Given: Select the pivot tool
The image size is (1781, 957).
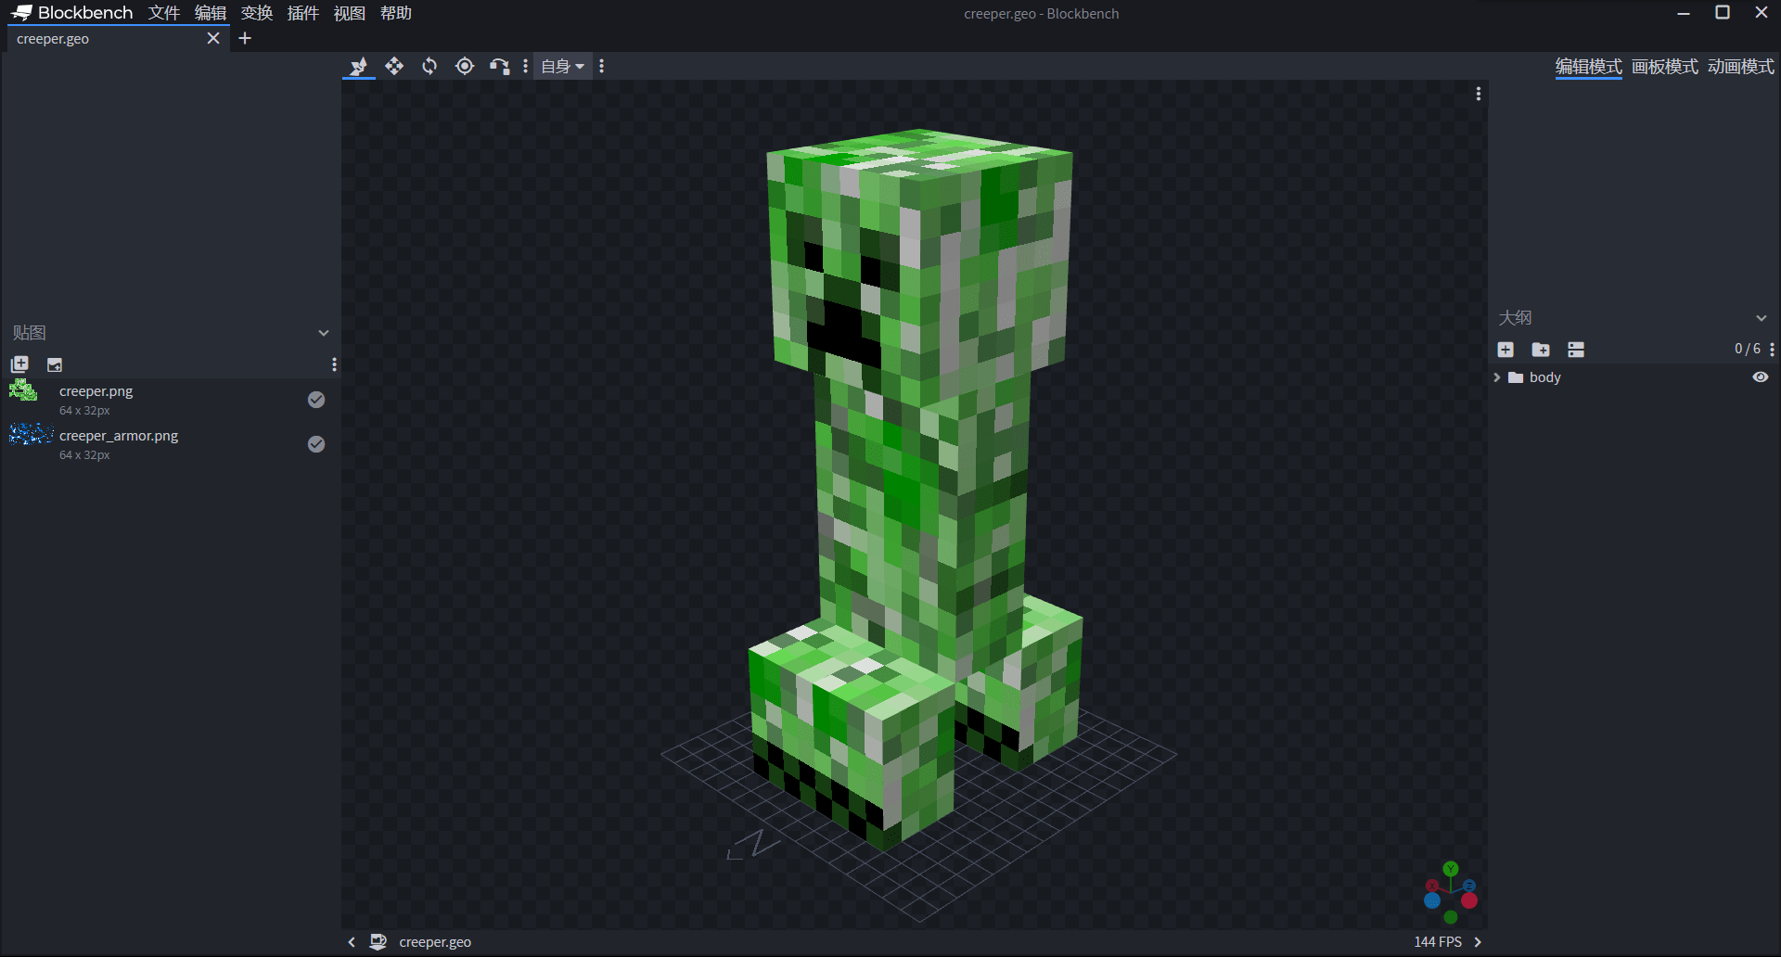Looking at the screenshot, I should 465,66.
